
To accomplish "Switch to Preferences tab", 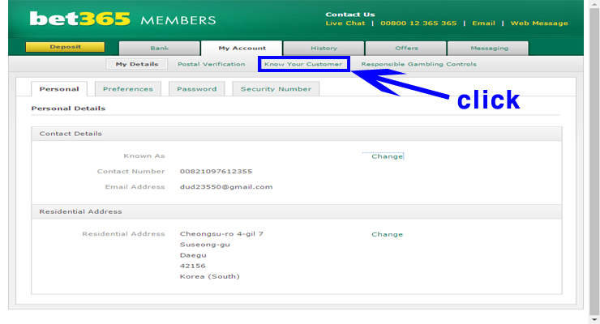I will (128, 89).
